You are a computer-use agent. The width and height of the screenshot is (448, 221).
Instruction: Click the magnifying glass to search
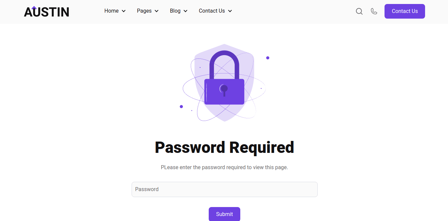point(359,11)
